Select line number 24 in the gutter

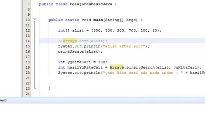pos(28,94)
